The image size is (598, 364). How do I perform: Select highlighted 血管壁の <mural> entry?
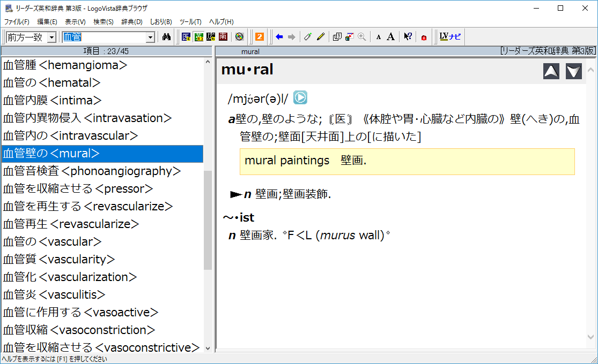click(x=102, y=154)
